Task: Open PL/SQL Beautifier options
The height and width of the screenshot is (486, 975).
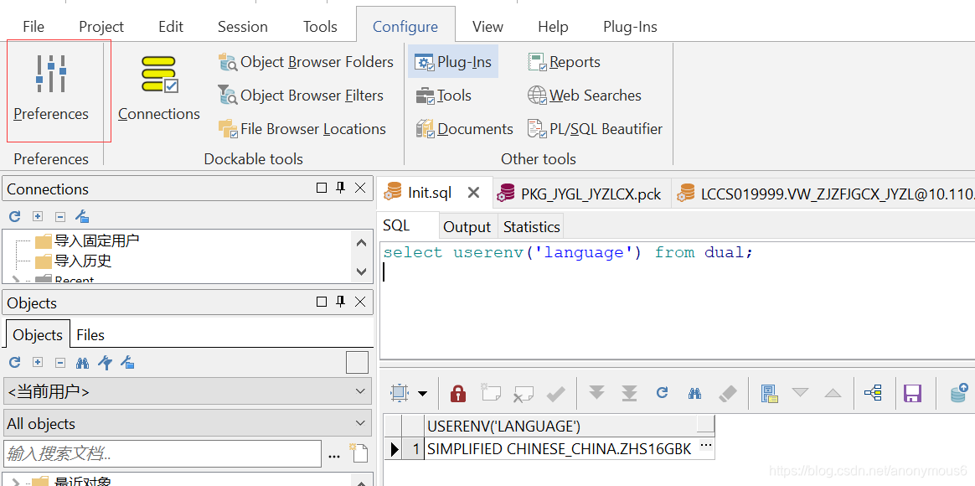Action: click(595, 129)
